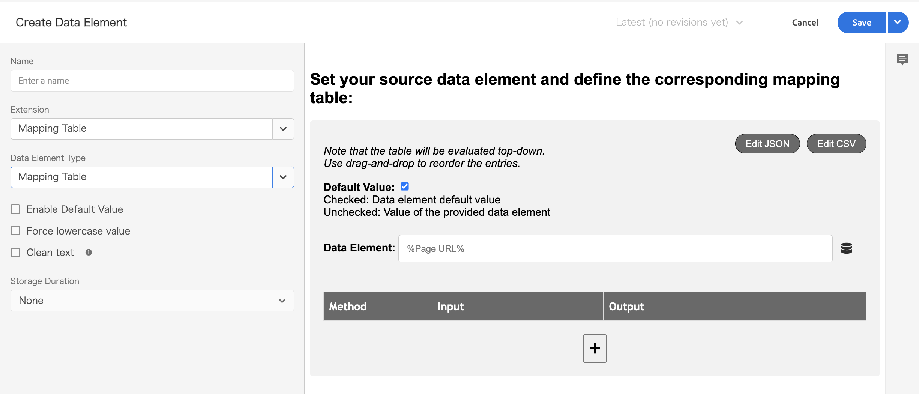Open the data element selector database icon

coord(846,248)
